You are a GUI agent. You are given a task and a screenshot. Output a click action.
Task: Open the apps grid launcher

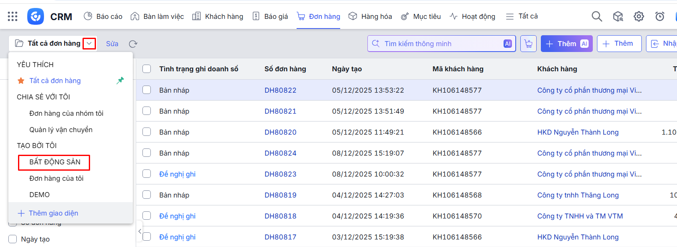(x=13, y=16)
